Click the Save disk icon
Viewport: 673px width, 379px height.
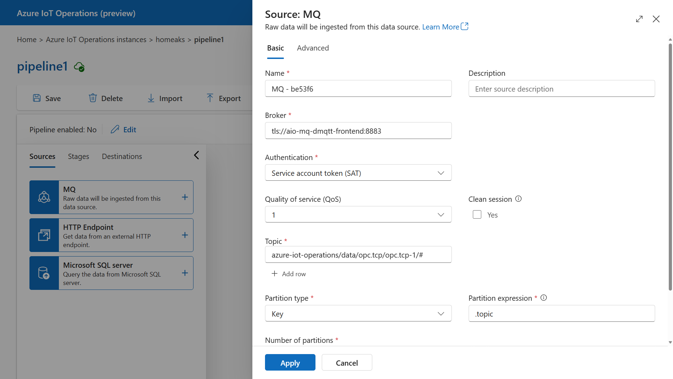click(37, 98)
